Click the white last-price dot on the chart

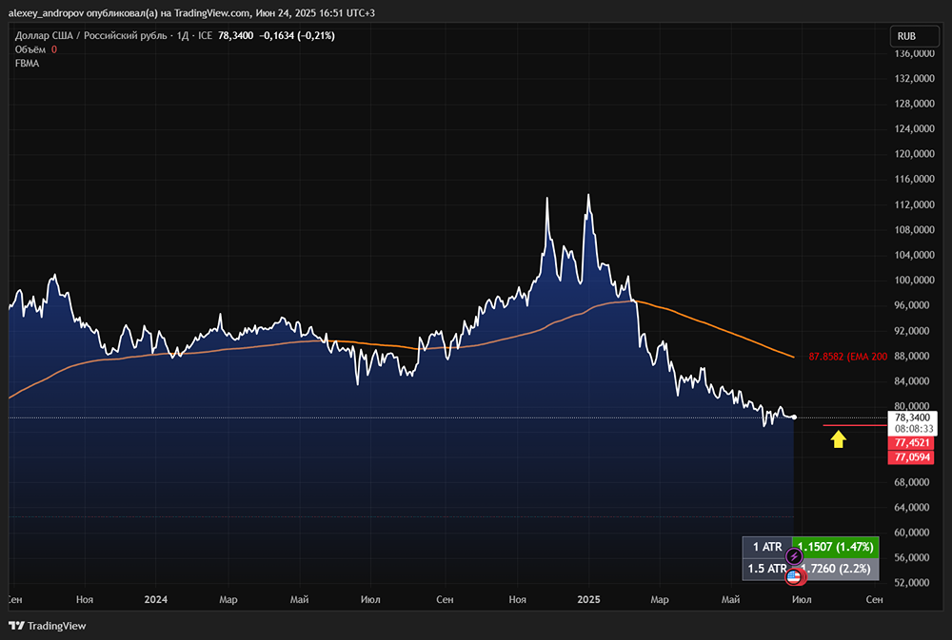(794, 417)
